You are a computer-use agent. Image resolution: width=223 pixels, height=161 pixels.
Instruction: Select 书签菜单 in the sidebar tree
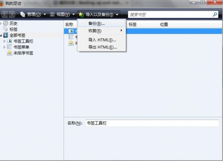point(21,47)
